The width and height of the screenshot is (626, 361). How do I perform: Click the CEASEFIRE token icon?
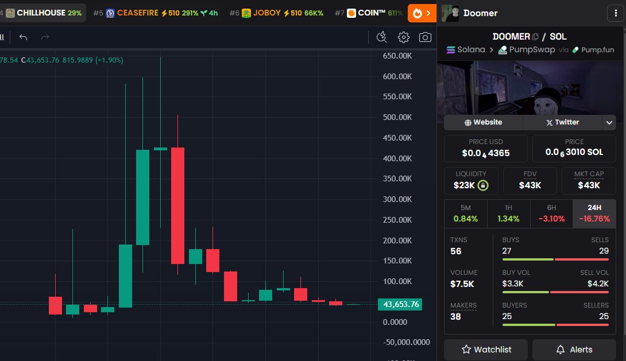click(x=110, y=13)
